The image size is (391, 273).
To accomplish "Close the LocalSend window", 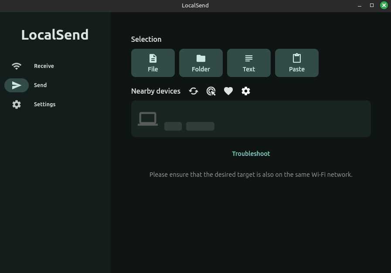I will [384, 6].
